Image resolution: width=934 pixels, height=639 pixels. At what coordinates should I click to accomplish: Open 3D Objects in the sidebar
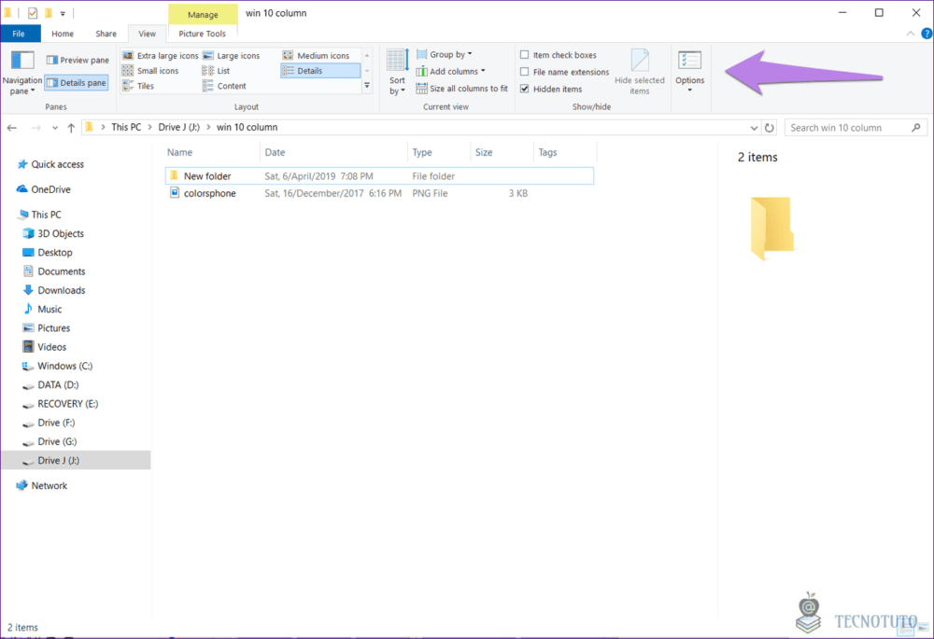[53, 234]
